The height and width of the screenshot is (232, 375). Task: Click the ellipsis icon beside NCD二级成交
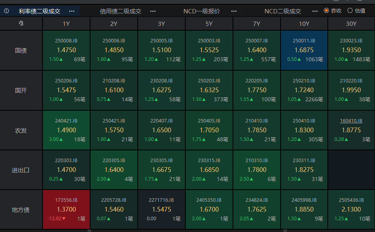pos(315,11)
